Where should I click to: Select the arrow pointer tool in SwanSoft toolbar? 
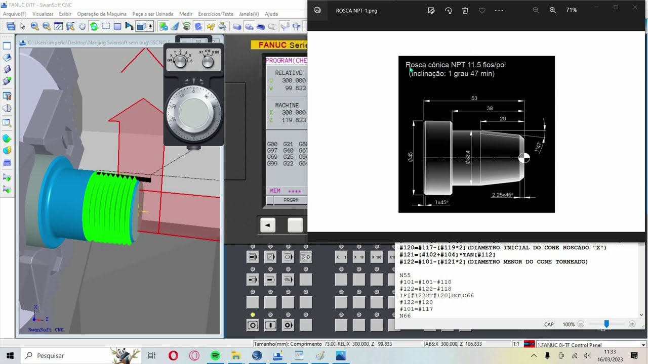[x=22, y=26]
